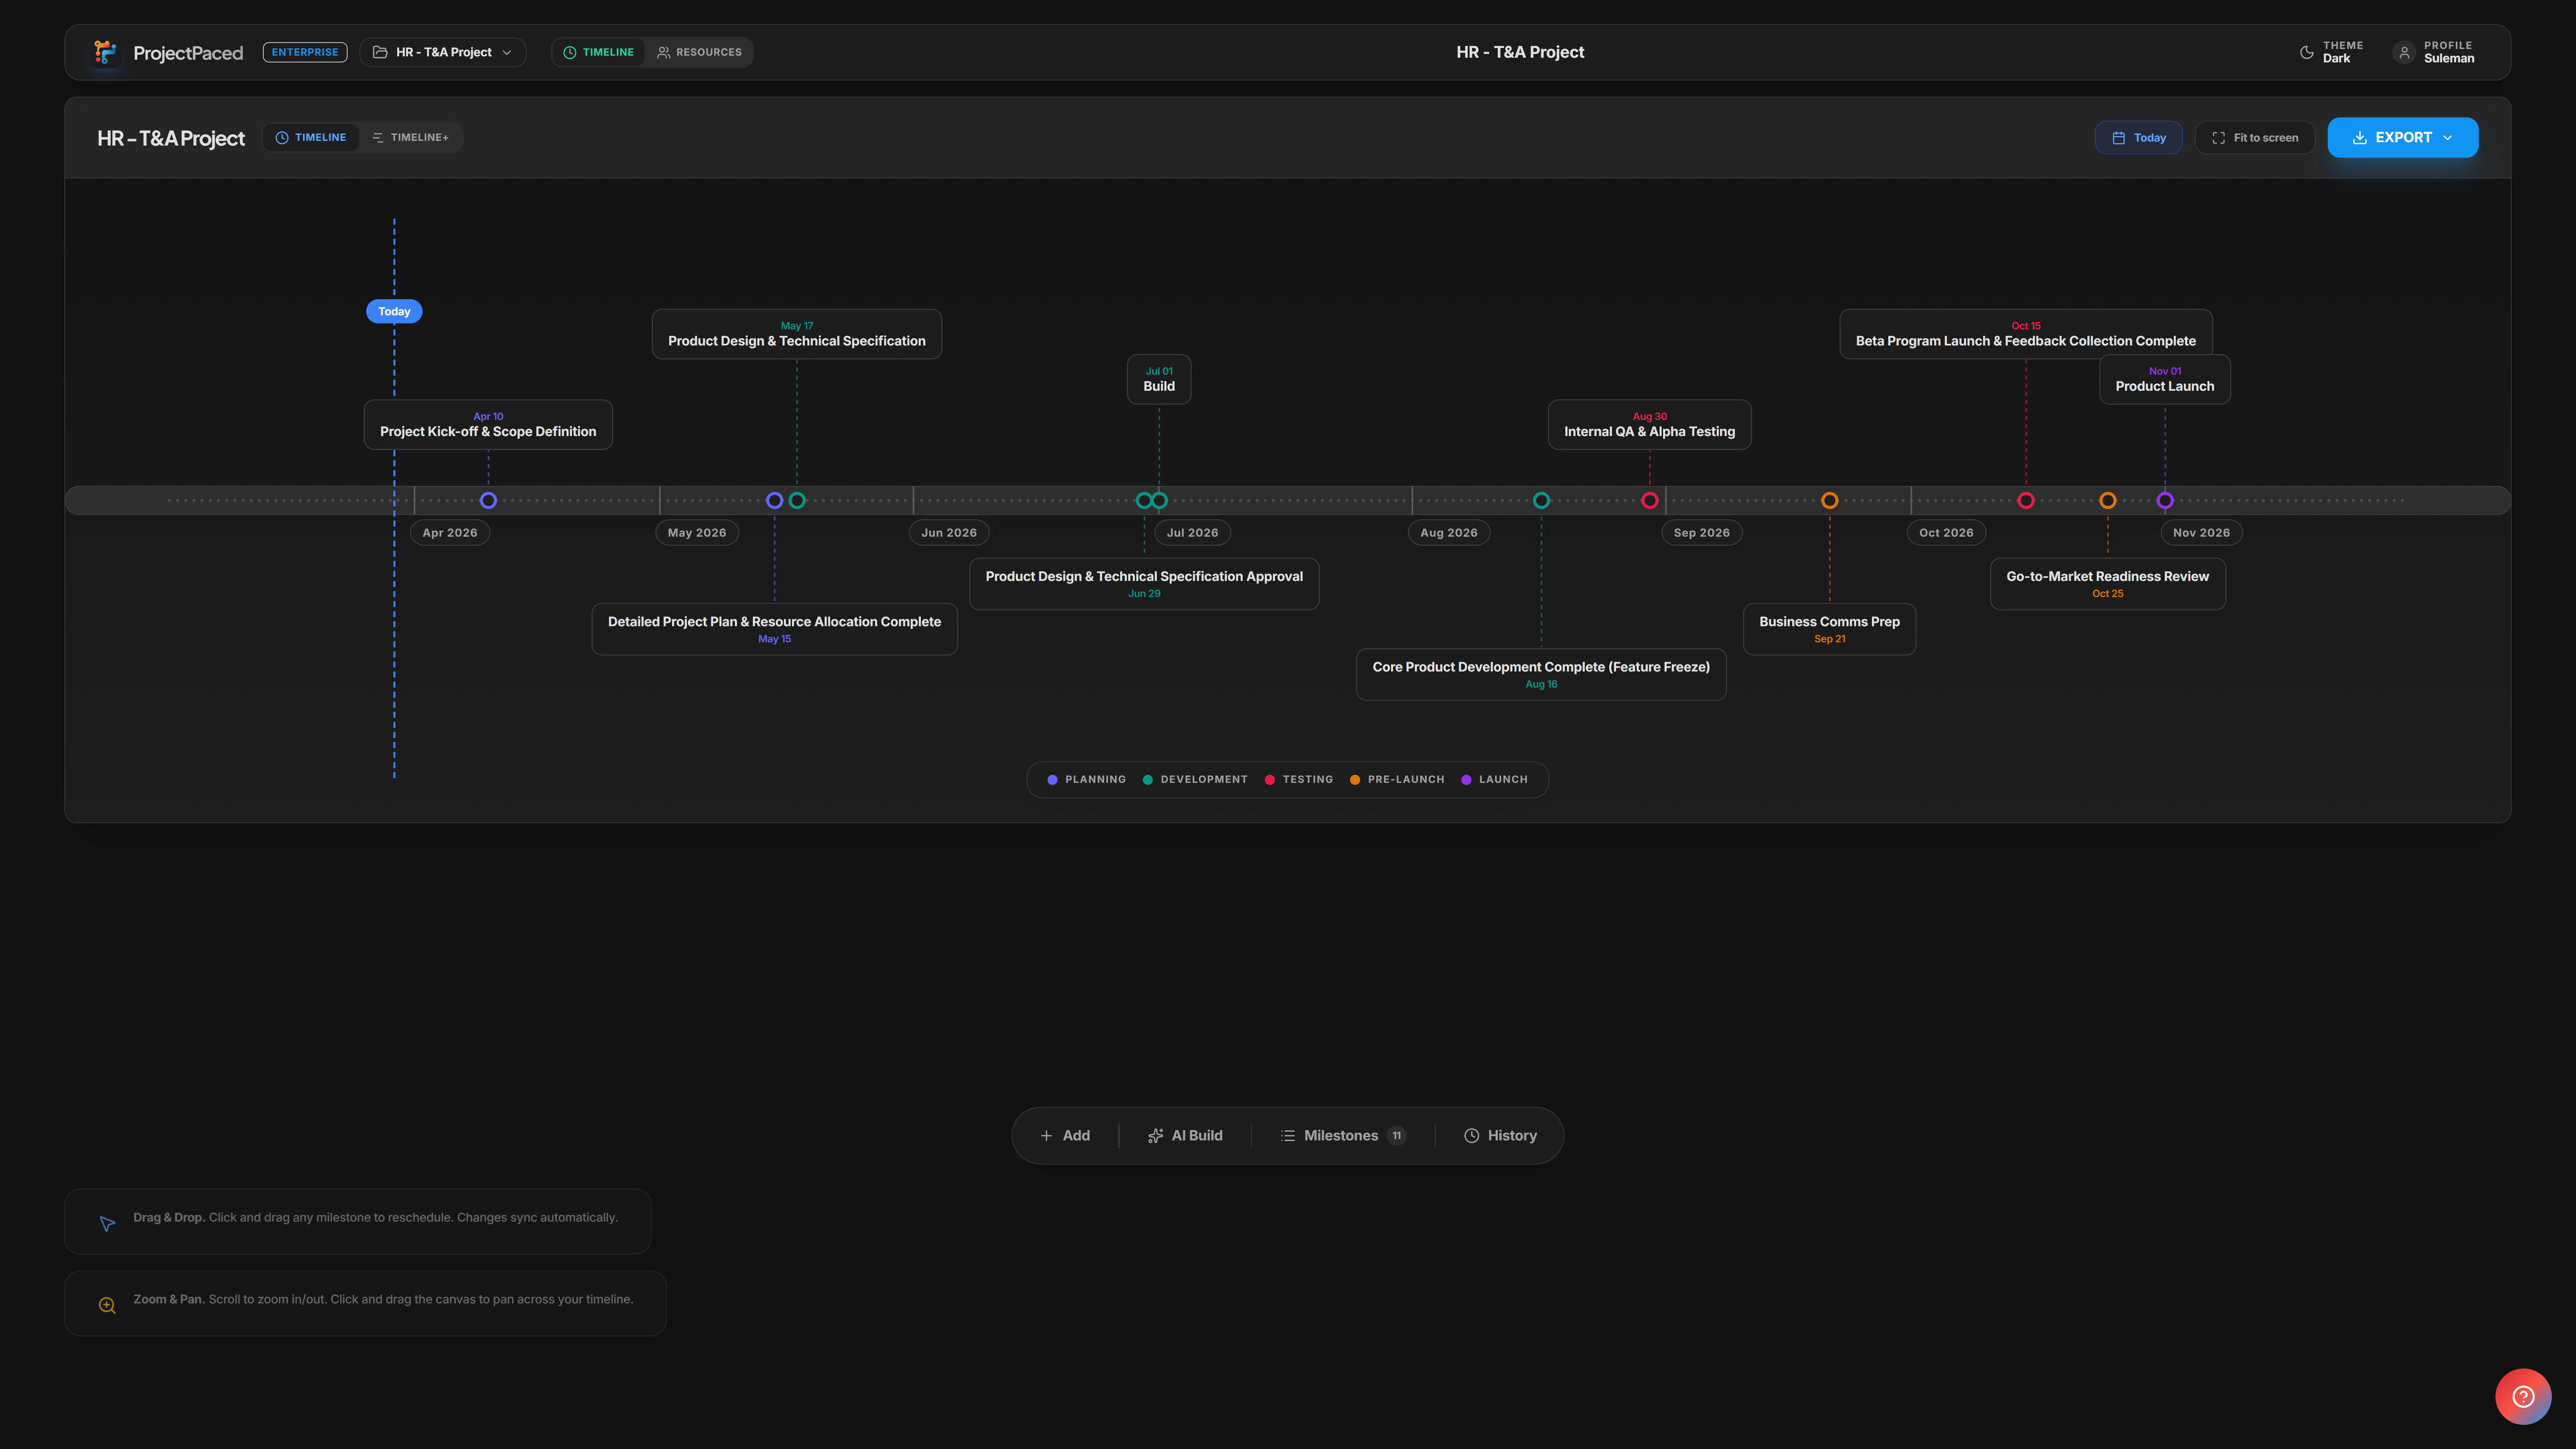The image size is (2576, 1449).
Task: Click the Nov 2026 month label
Action: 2201,533
